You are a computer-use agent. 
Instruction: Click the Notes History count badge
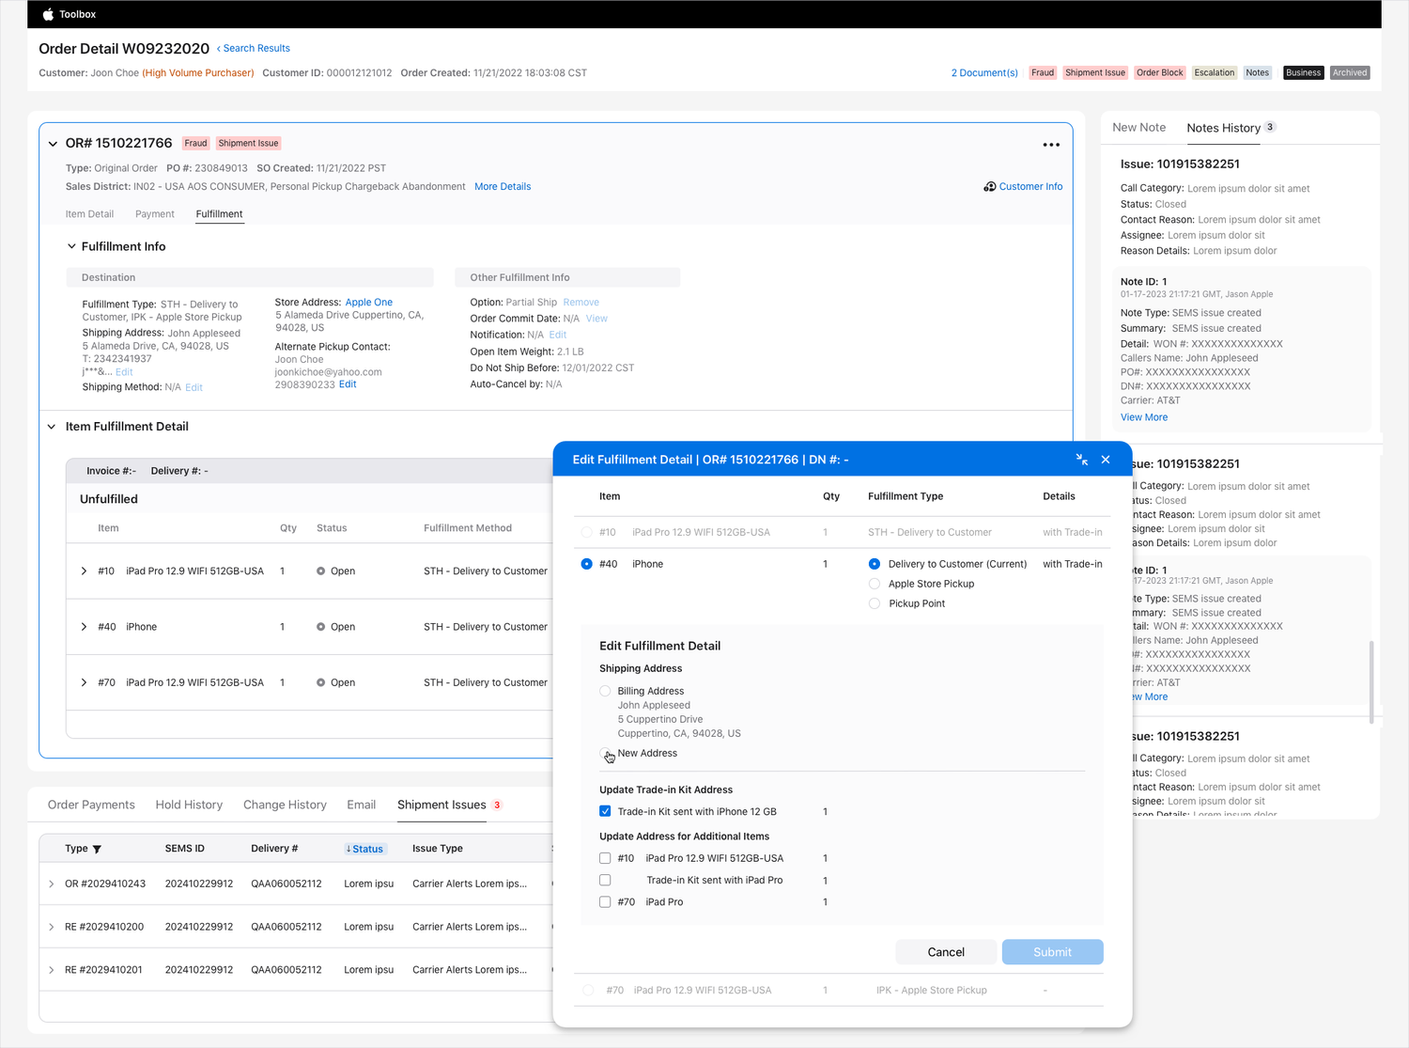coord(1270,127)
